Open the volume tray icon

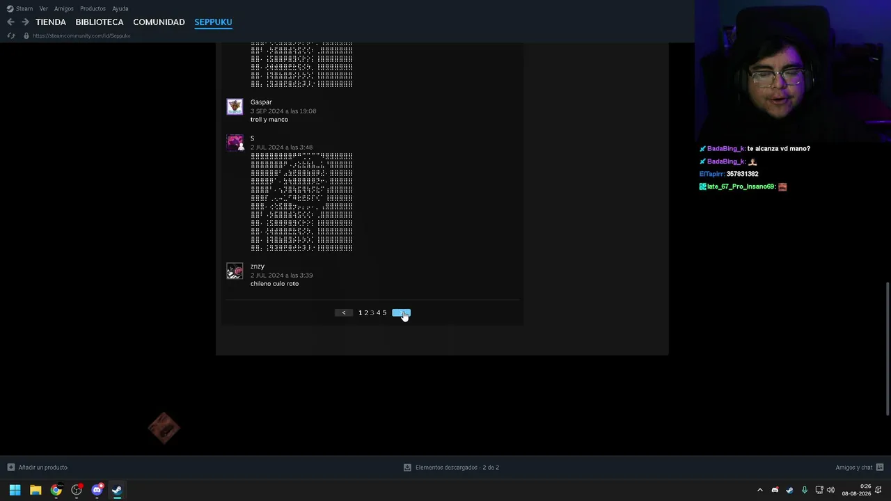pyautogui.click(x=830, y=491)
